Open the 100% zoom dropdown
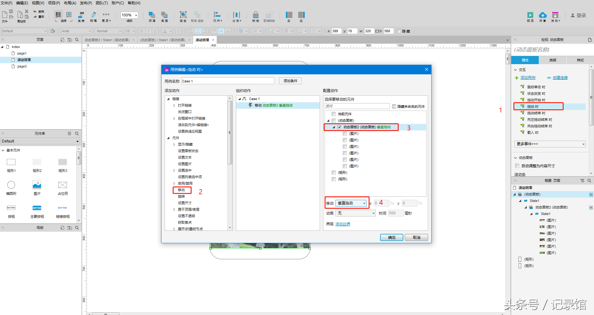The height and width of the screenshot is (315, 594). click(x=136, y=15)
